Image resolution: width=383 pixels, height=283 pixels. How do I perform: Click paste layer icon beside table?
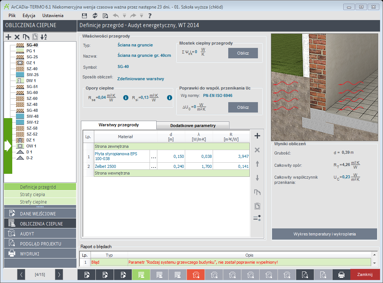[x=257, y=206]
